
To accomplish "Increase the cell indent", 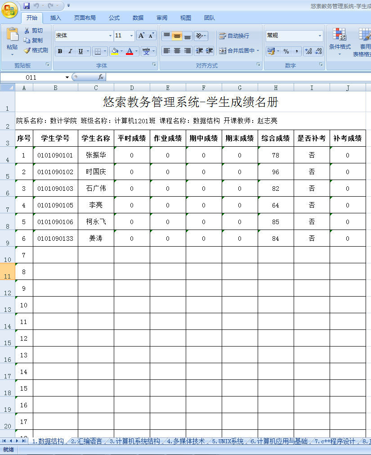I will (210, 51).
